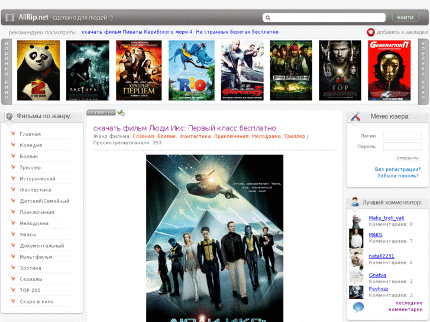Open the Без регистрации? link

(x=397, y=170)
